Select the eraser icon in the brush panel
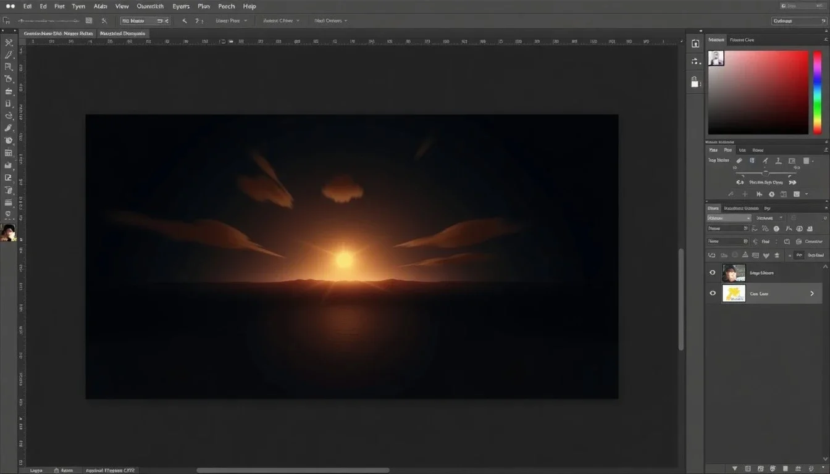Viewport: 830px width, 474px height. (740, 160)
